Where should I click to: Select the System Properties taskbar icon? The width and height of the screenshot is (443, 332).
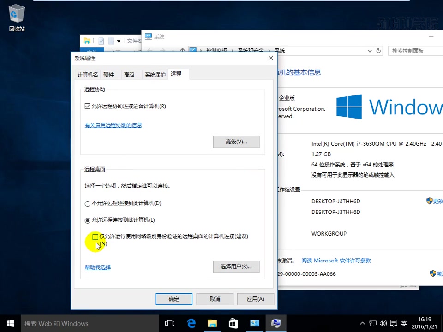coord(276,324)
